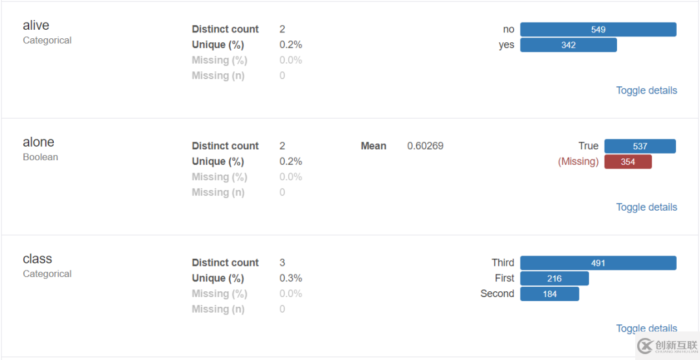Toggle details for the alone variable
Viewport: 700px width, 360px height.
(x=646, y=208)
